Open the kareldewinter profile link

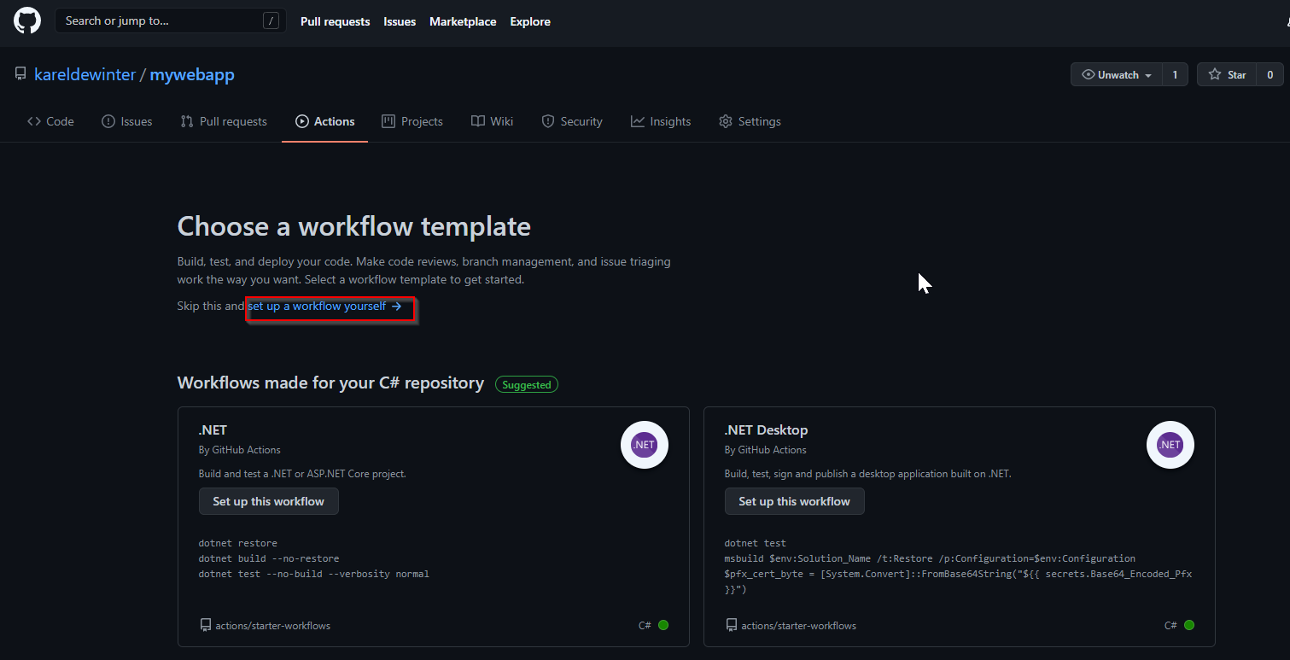coord(85,75)
